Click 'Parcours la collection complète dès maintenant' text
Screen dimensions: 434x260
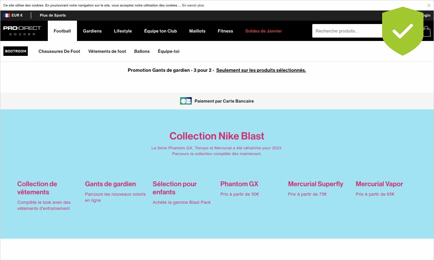point(217,154)
